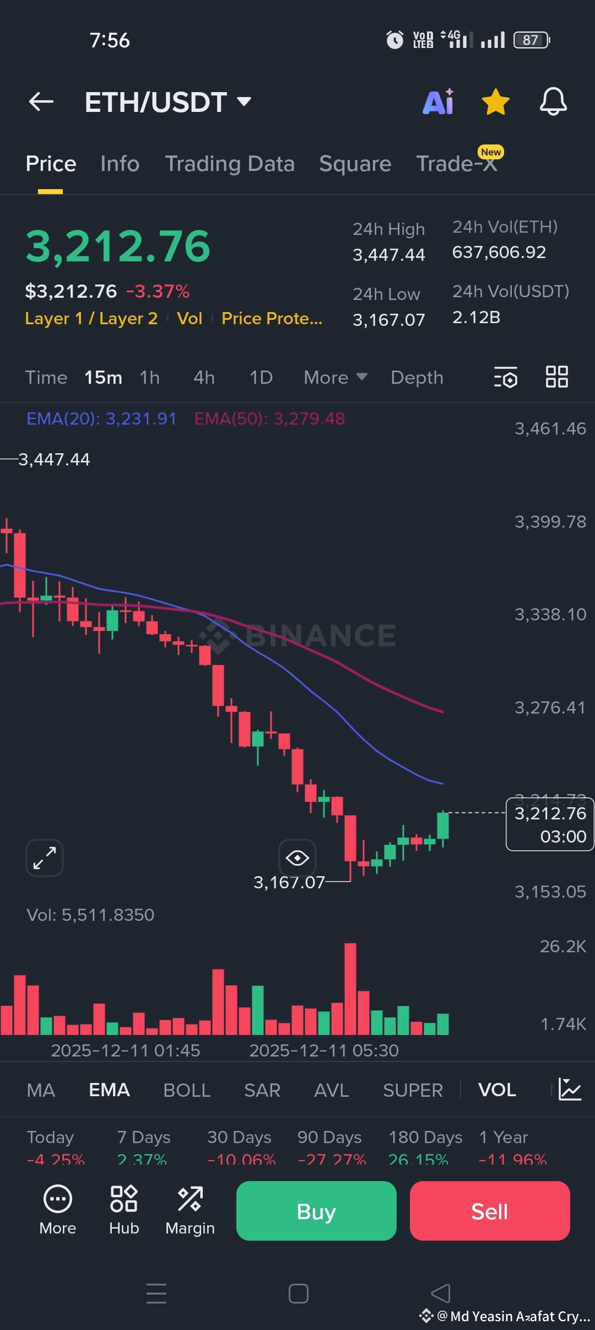
Task: Tap the Android recent apps button
Action: 156,1293
